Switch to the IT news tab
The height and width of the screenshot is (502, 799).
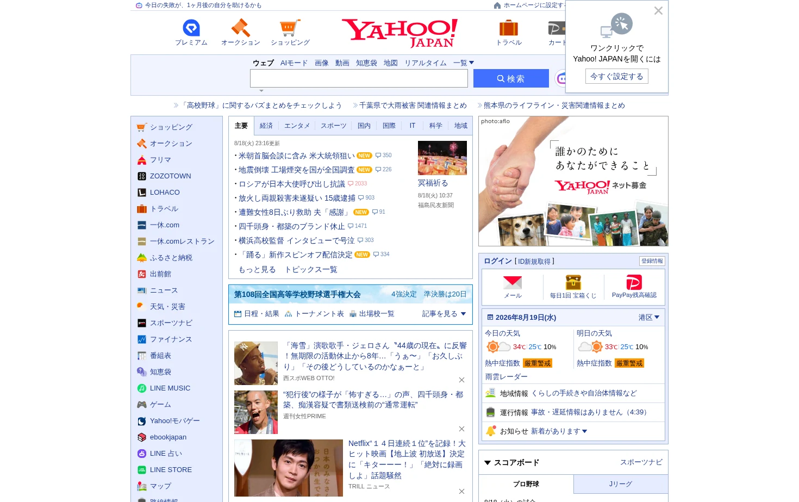click(x=413, y=126)
